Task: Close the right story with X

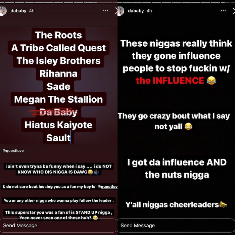Action: 234,11
